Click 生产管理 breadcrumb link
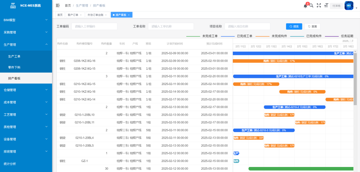Viewport: 360px width, 172px height. click(82, 6)
